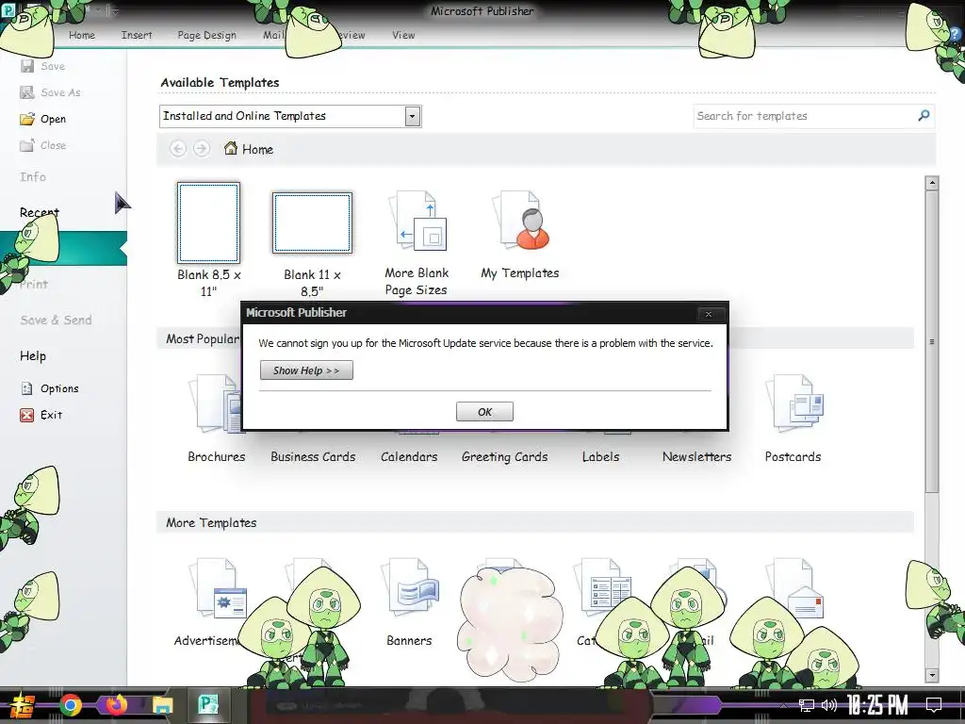Image resolution: width=965 pixels, height=724 pixels.
Task: Choose the Postcards template category
Action: [x=793, y=419]
